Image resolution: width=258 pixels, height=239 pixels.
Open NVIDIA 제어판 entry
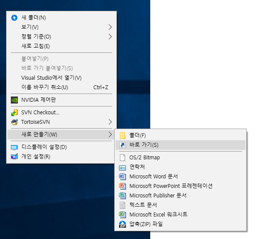pyautogui.click(x=61, y=100)
